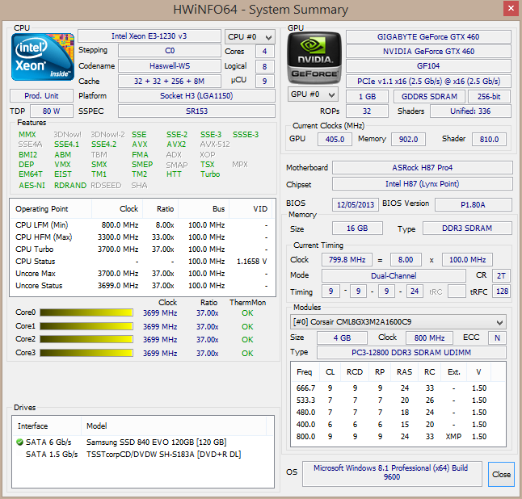522x499 pixels.
Task: Click the ASRock H87 Pro4 motherboard field
Action: [423, 168]
